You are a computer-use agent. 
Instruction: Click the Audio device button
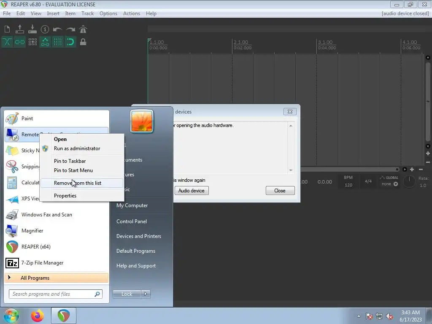pos(192,191)
